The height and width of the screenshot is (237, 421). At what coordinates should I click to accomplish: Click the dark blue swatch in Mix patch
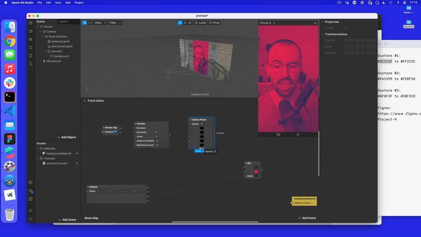[x=256, y=167]
